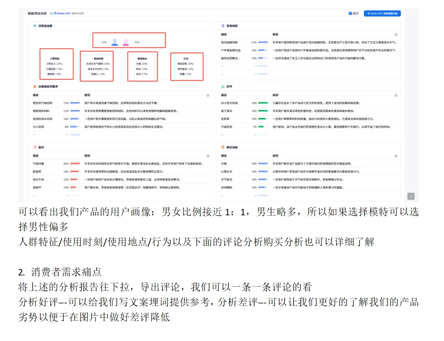The image size is (444, 341).
Task: Click the 使用场景 panel target icon
Action: coord(223,25)
